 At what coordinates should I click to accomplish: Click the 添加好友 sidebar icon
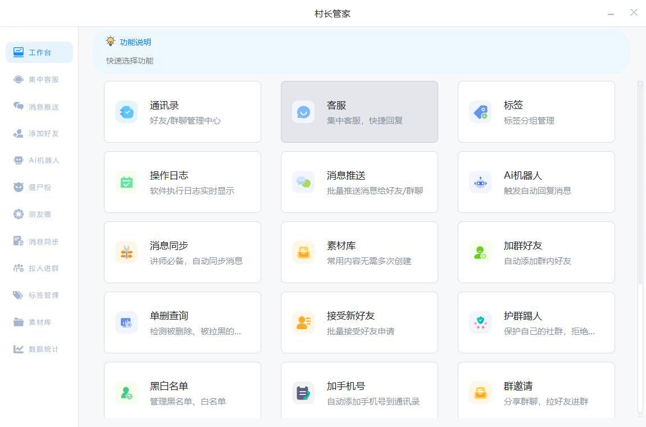coord(39,133)
